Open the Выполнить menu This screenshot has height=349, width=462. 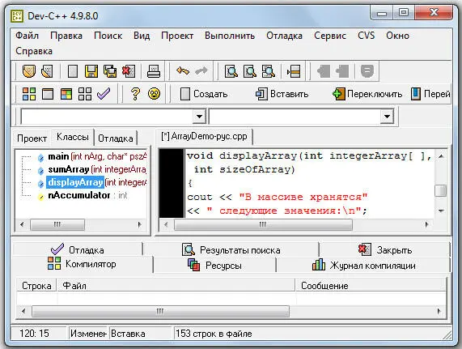click(x=230, y=36)
